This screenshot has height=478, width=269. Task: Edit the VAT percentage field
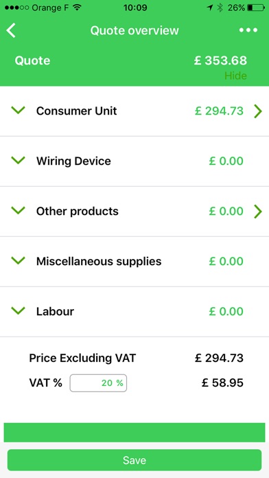pyautogui.click(x=98, y=383)
